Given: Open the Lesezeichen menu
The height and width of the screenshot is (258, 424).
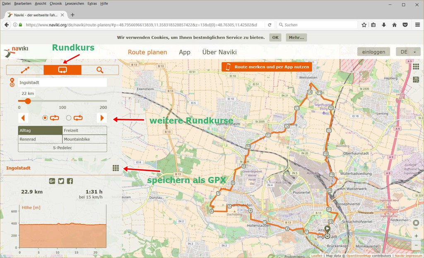Looking at the screenshot, I should click(75, 3).
